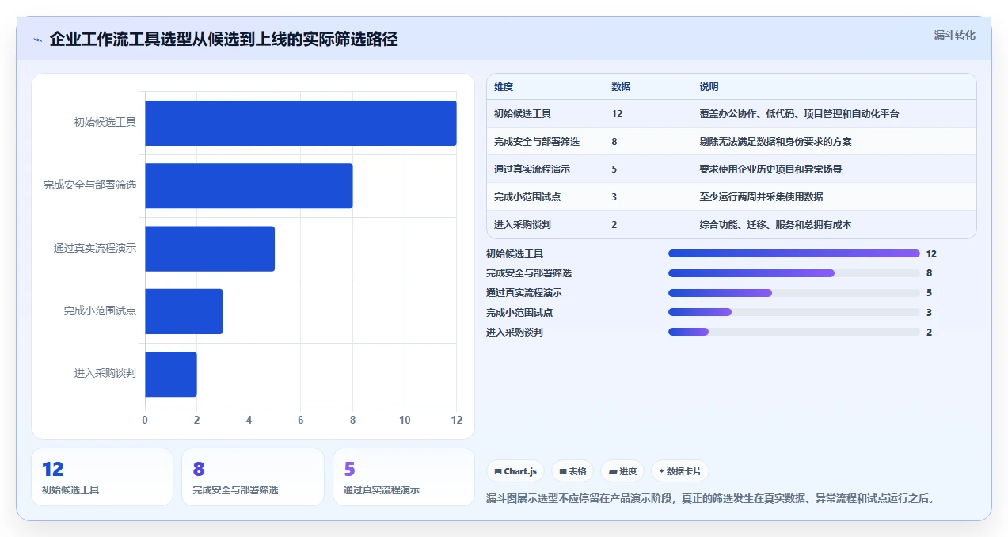
Task: Click the 完成小范围试点 cell in the table
Action: [x=527, y=197]
